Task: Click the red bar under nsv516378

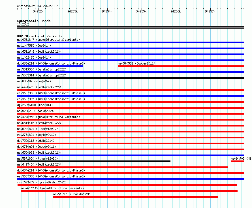Action: [136, 197]
